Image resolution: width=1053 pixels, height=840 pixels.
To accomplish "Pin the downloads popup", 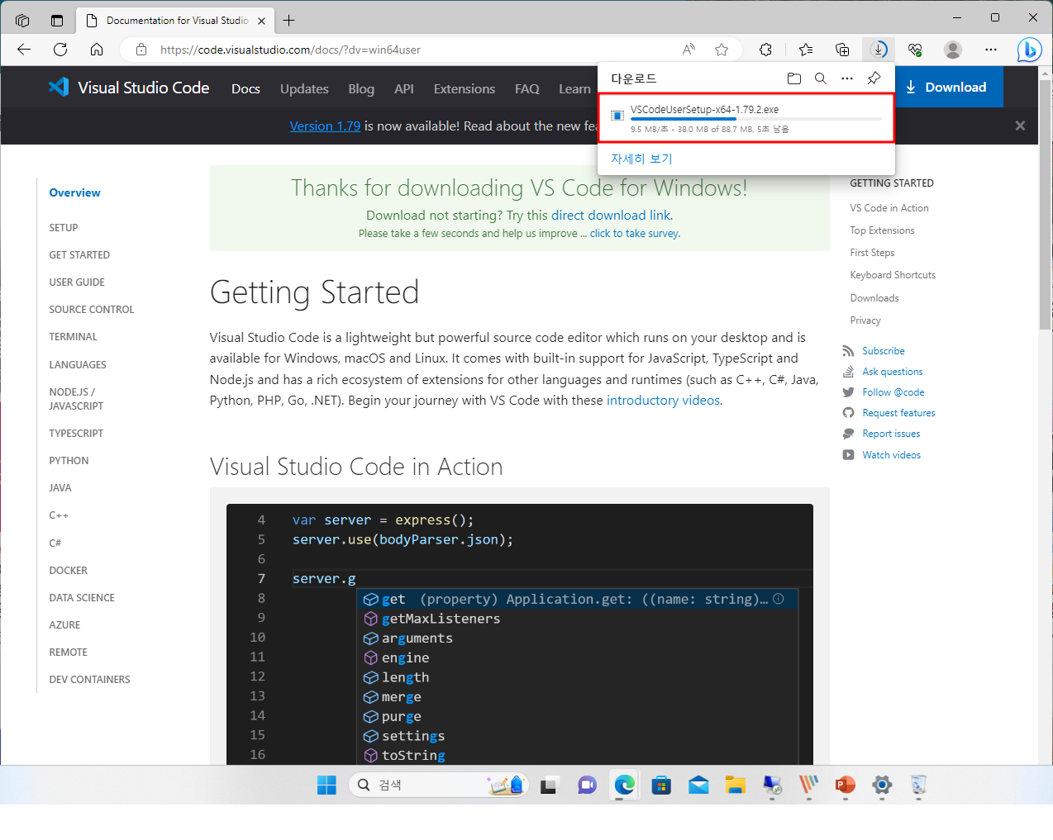I will (874, 78).
